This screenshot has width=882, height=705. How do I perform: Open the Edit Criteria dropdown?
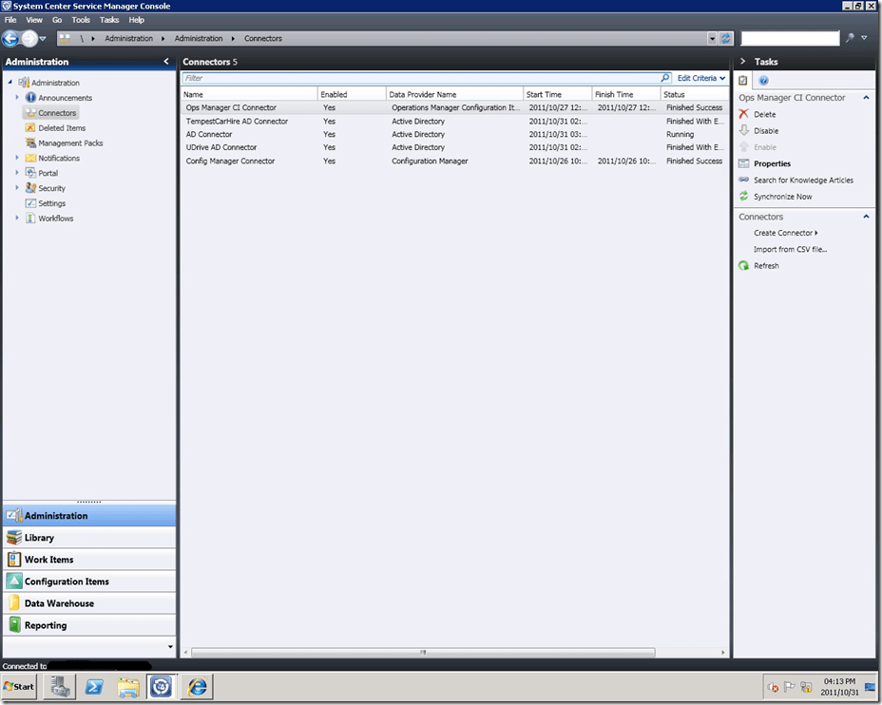(x=701, y=78)
